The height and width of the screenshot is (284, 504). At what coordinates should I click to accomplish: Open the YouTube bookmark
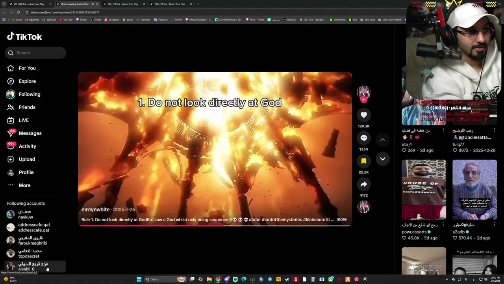click(66, 20)
